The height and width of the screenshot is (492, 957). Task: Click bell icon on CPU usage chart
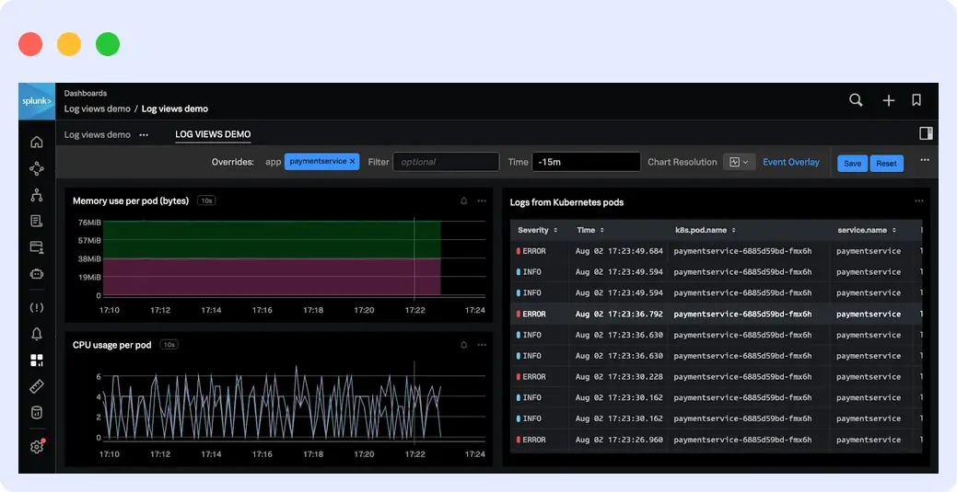464,345
